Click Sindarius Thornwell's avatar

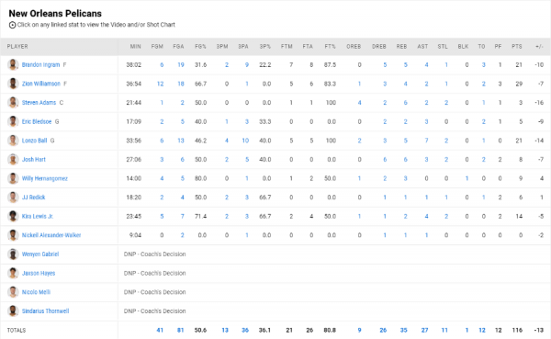(13, 311)
